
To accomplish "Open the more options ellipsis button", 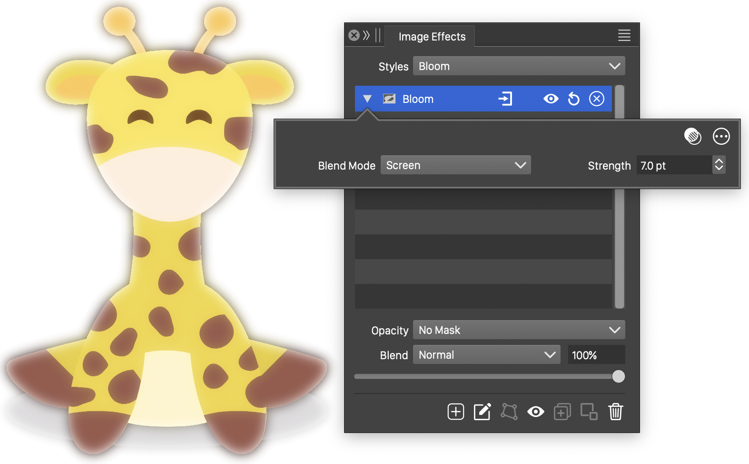I will coord(721,136).
